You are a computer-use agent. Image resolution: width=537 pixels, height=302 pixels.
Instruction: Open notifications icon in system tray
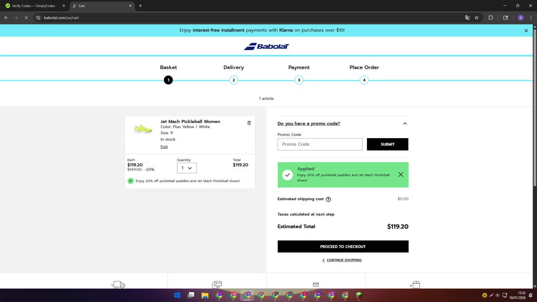point(531,295)
